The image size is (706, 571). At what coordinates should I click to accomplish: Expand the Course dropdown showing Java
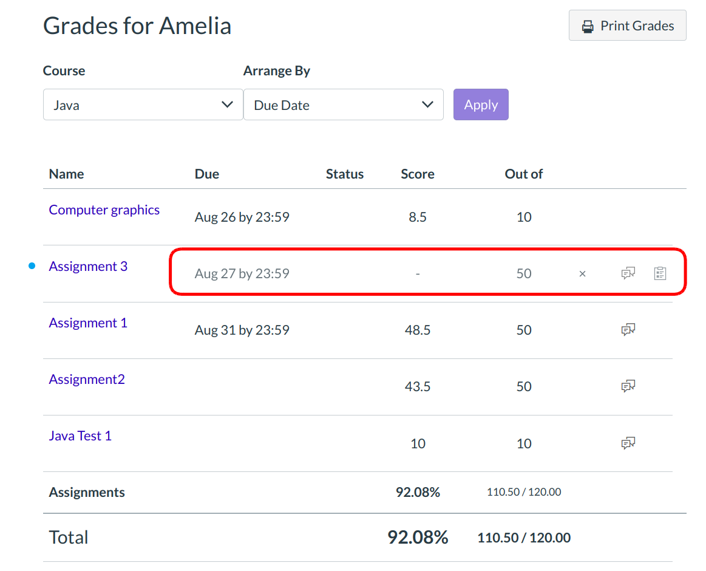click(x=143, y=105)
